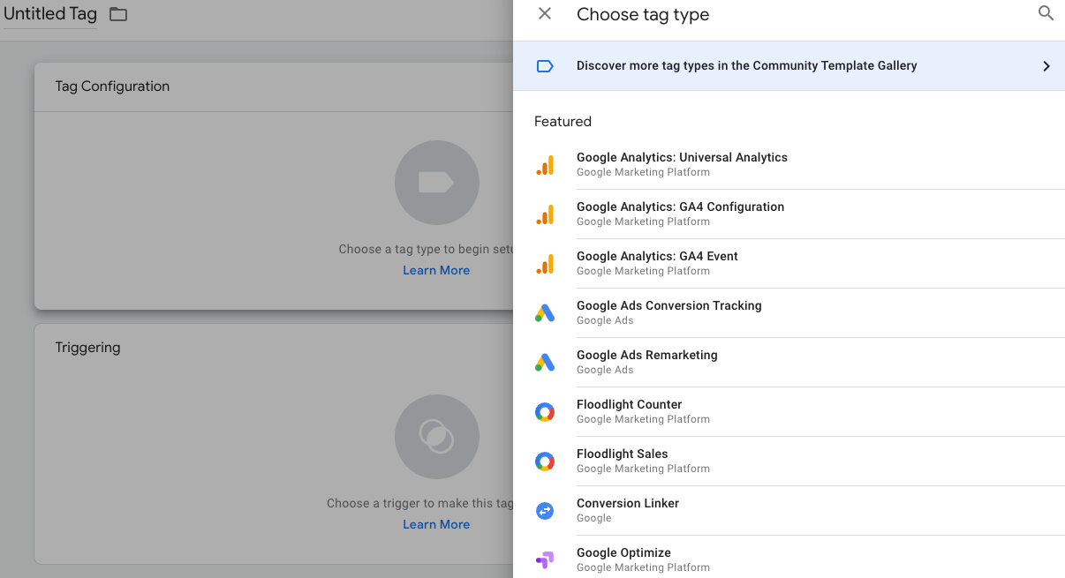Choose the Floodlight Sales tag type
The width and height of the screenshot is (1065, 578).
pos(622,454)
